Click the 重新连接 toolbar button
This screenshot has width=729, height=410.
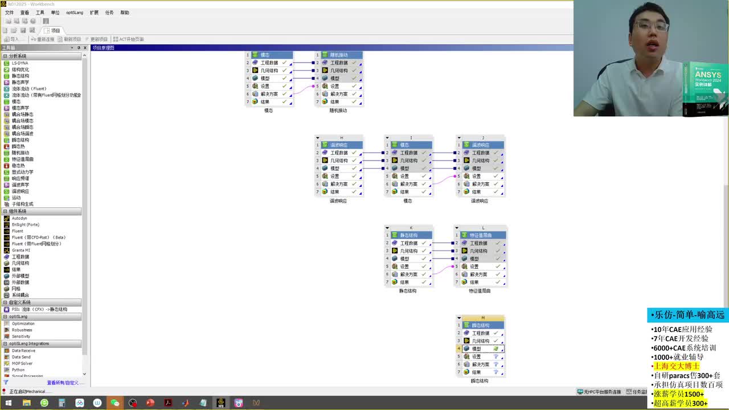tap(43, 39)
